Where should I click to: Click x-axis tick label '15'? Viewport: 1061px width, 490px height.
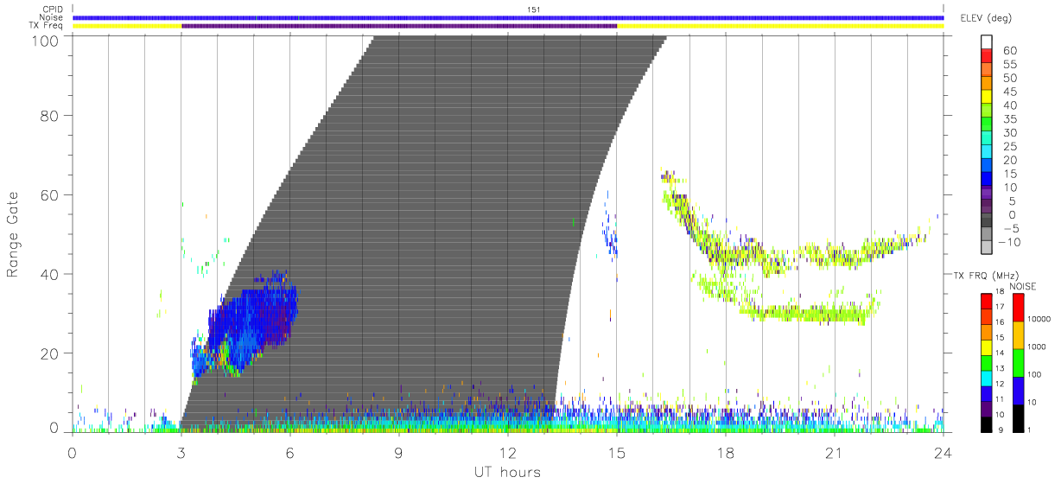tap(617, 452)
